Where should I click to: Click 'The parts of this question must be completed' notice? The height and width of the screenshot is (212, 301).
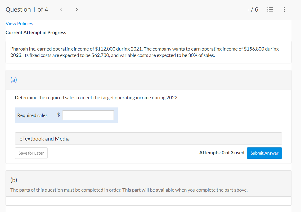(x=129, y=190)
